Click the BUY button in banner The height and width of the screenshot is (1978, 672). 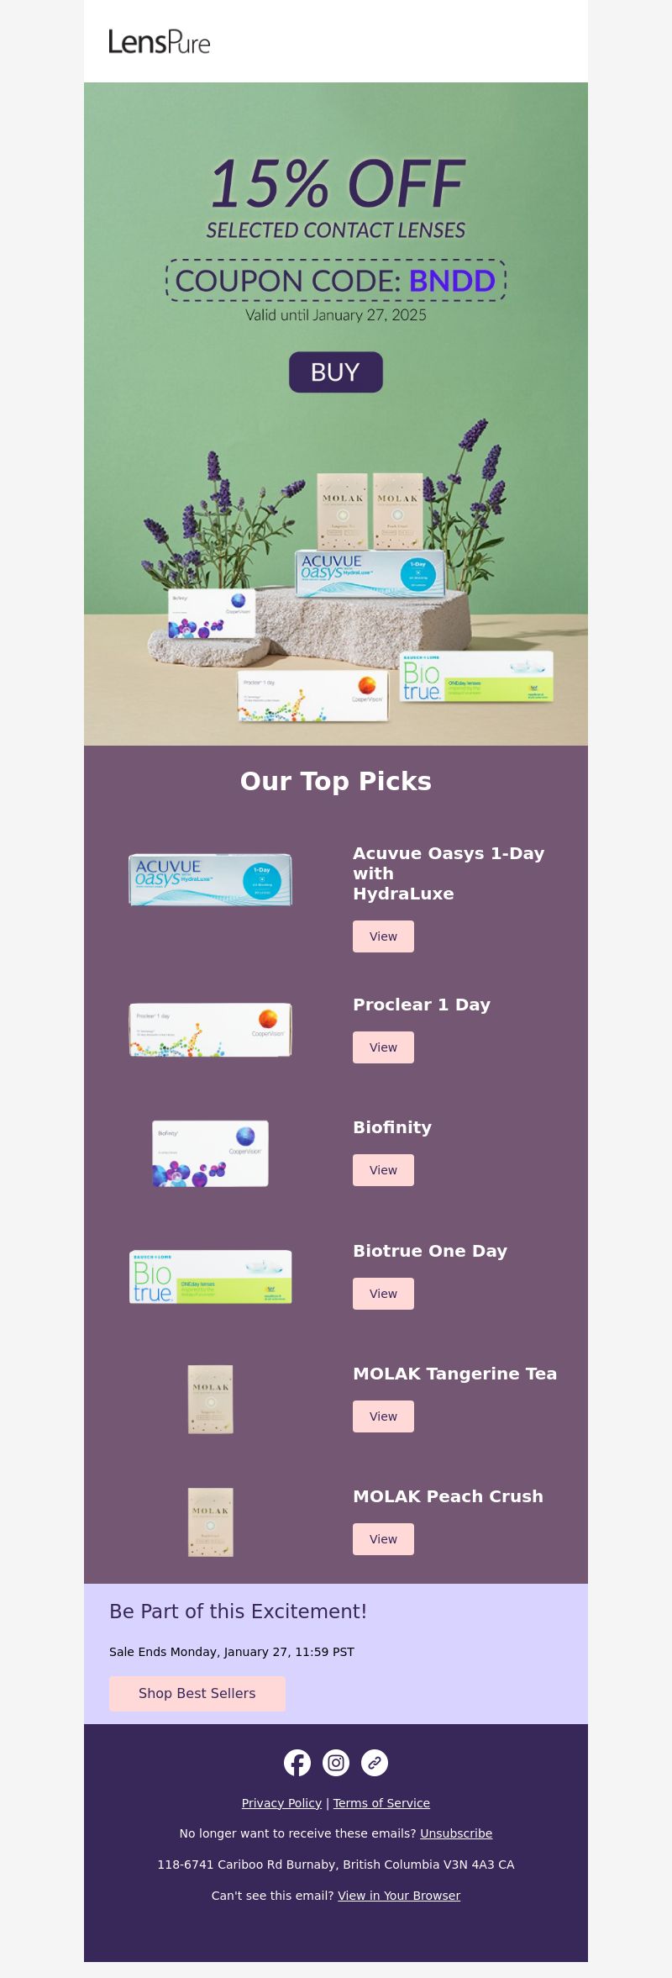pyautogui.click(x=336, y=372)
